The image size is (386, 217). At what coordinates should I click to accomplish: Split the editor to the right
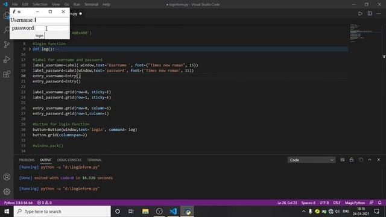[370, 13]
